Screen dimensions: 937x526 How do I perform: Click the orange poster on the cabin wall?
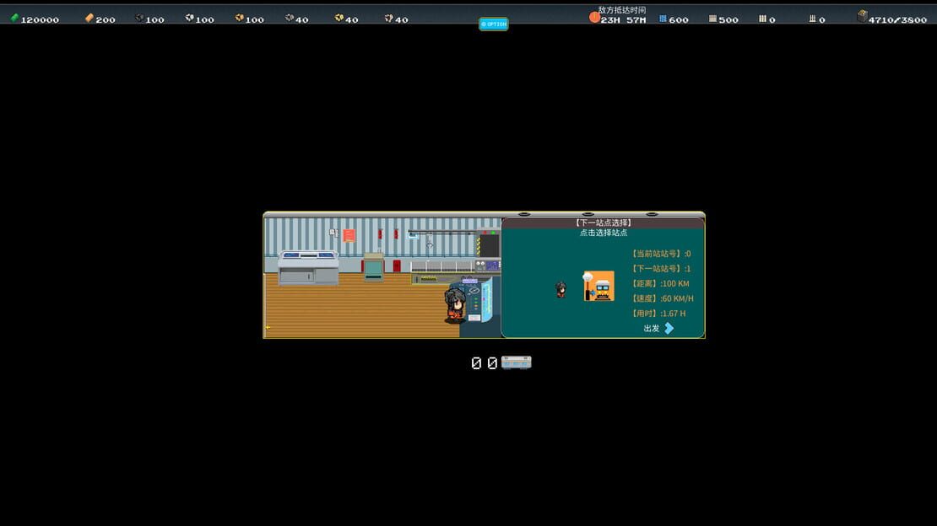[x=349, y=236]
